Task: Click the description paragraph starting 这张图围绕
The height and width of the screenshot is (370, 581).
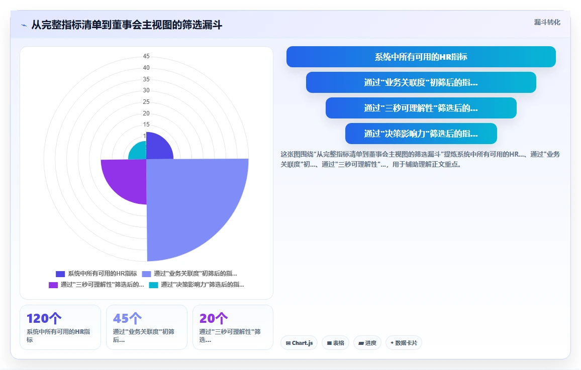Action: click(x=420, y=159)
